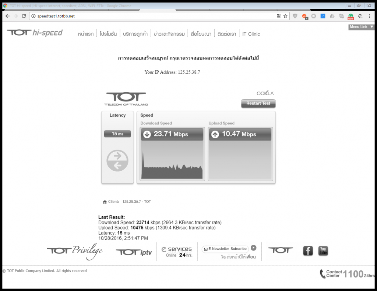Screen dimensions: 377x291
Task: Go back with the browser back arrow
Action: 7,16
